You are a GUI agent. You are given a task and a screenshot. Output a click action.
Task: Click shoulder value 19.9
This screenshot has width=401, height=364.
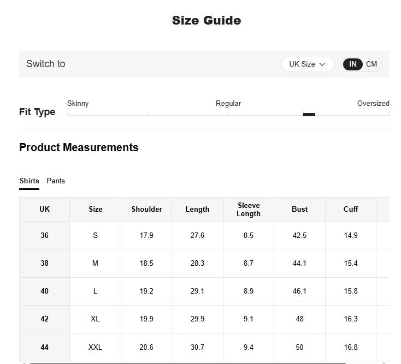pos(146,319)
